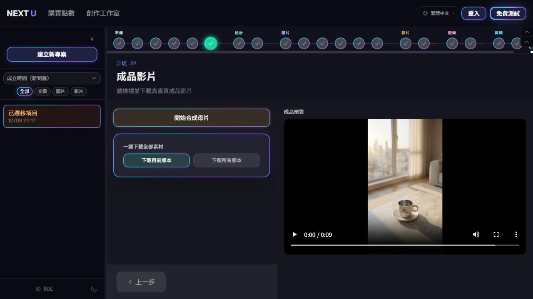
Task: Choose 下載目前版本 option
Action: tap(157, 160)
